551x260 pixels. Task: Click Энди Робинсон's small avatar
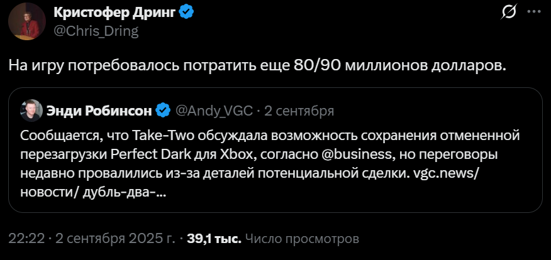(x=31, y=111)
